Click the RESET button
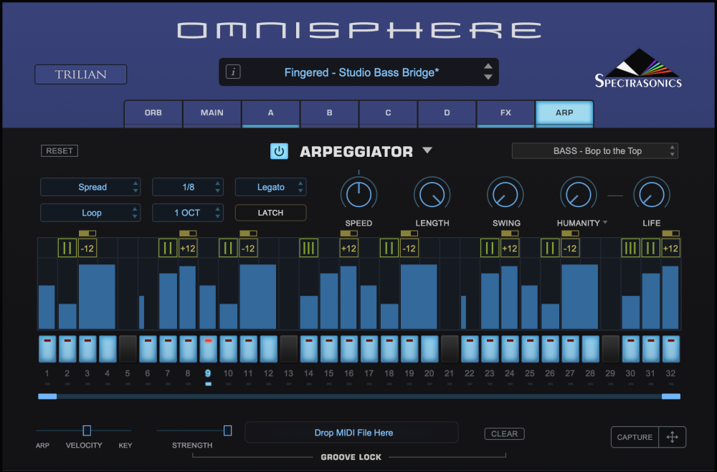Screen dimensions: 717x472 (x=60, y=151)
